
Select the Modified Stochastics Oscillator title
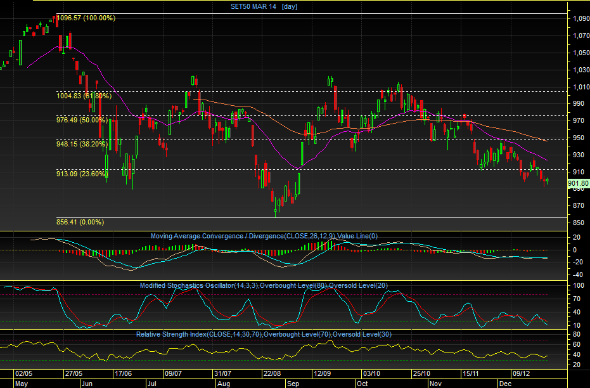tap(264, 285)
